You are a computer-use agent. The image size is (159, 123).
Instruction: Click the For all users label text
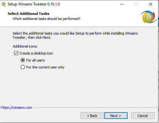click(35, 60)
